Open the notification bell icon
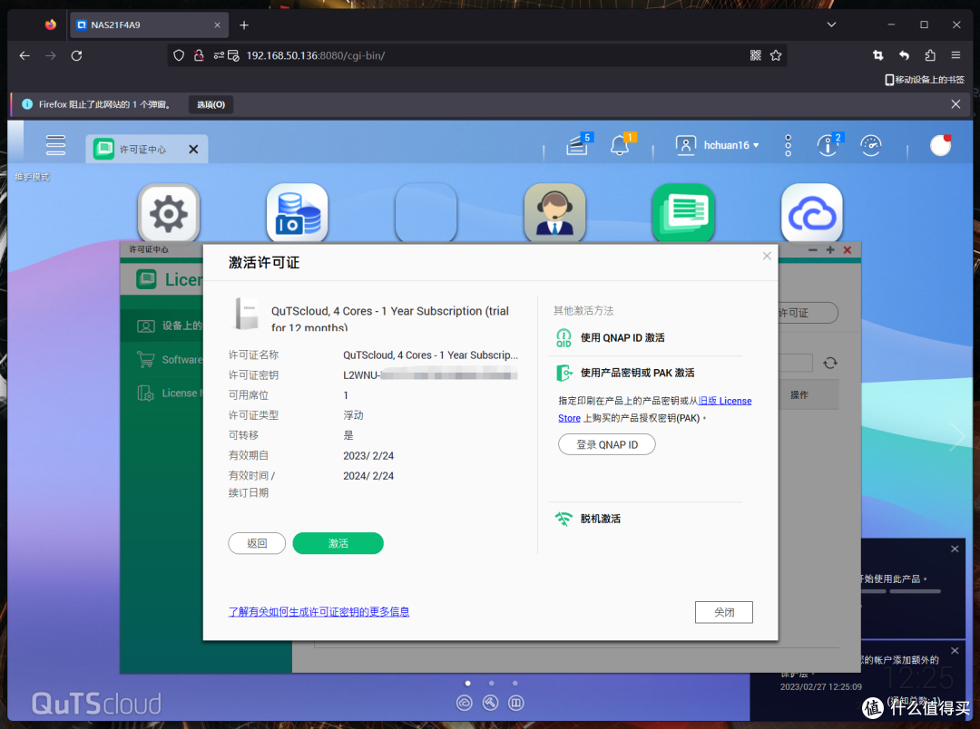Image resolution: width=980 pixels, height=729 pixels. pyautogui.click(x=621, y=145)
